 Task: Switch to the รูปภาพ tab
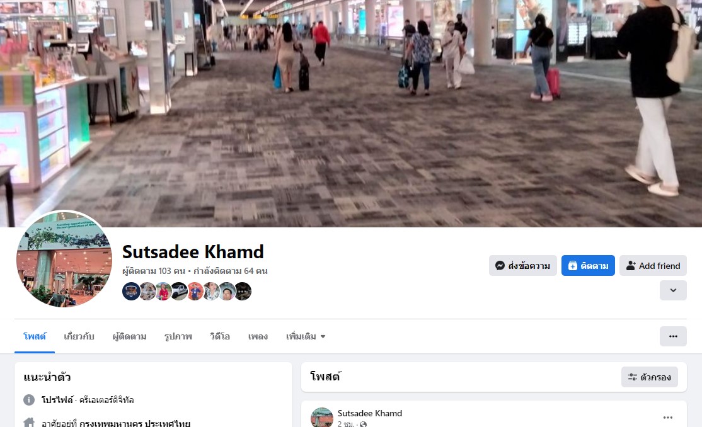click(178, 336)
